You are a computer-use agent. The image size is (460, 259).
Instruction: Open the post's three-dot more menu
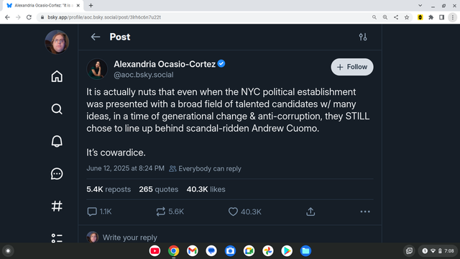[x=365, y=212]
